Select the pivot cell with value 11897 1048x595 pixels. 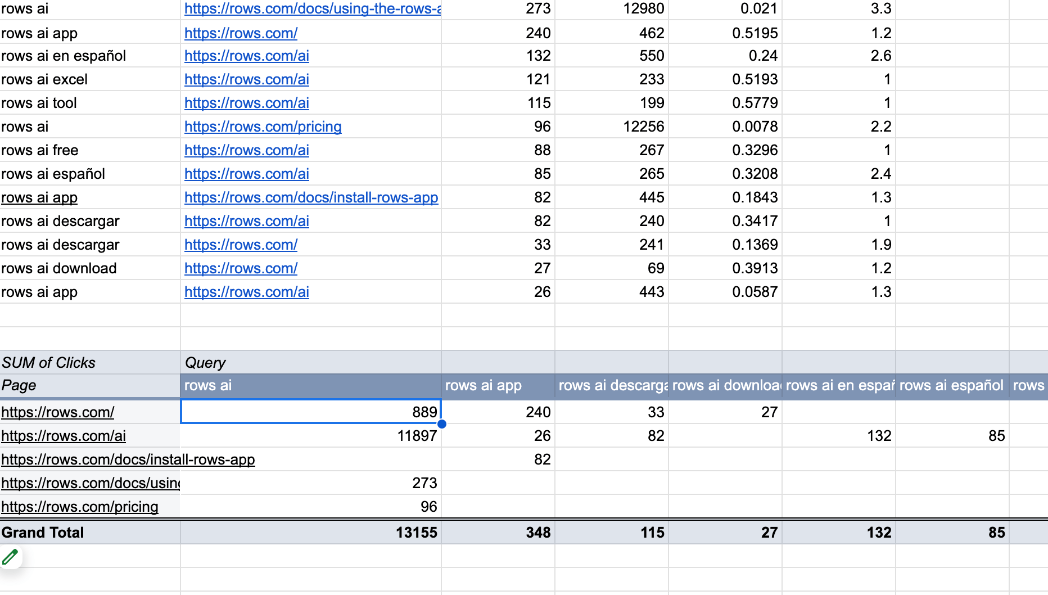[x=311, y=436]
